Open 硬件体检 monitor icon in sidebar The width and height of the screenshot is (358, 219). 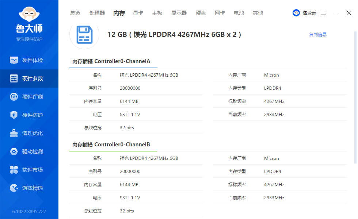[14, 60]
